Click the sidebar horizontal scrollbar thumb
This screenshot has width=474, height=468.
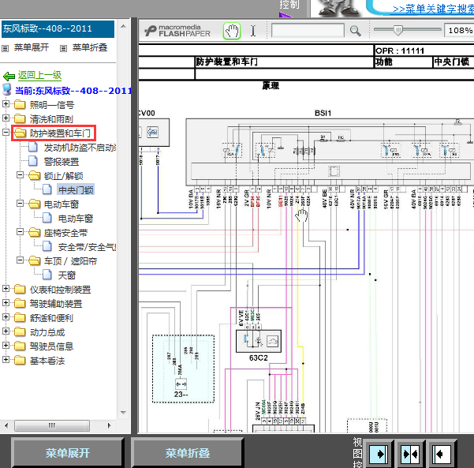pyautogui.click(x=52, y=425)
